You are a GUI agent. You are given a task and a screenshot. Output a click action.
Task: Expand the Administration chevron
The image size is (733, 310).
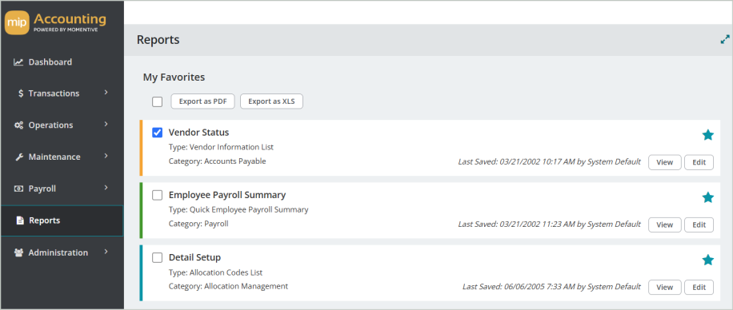[x=106, y=251]
